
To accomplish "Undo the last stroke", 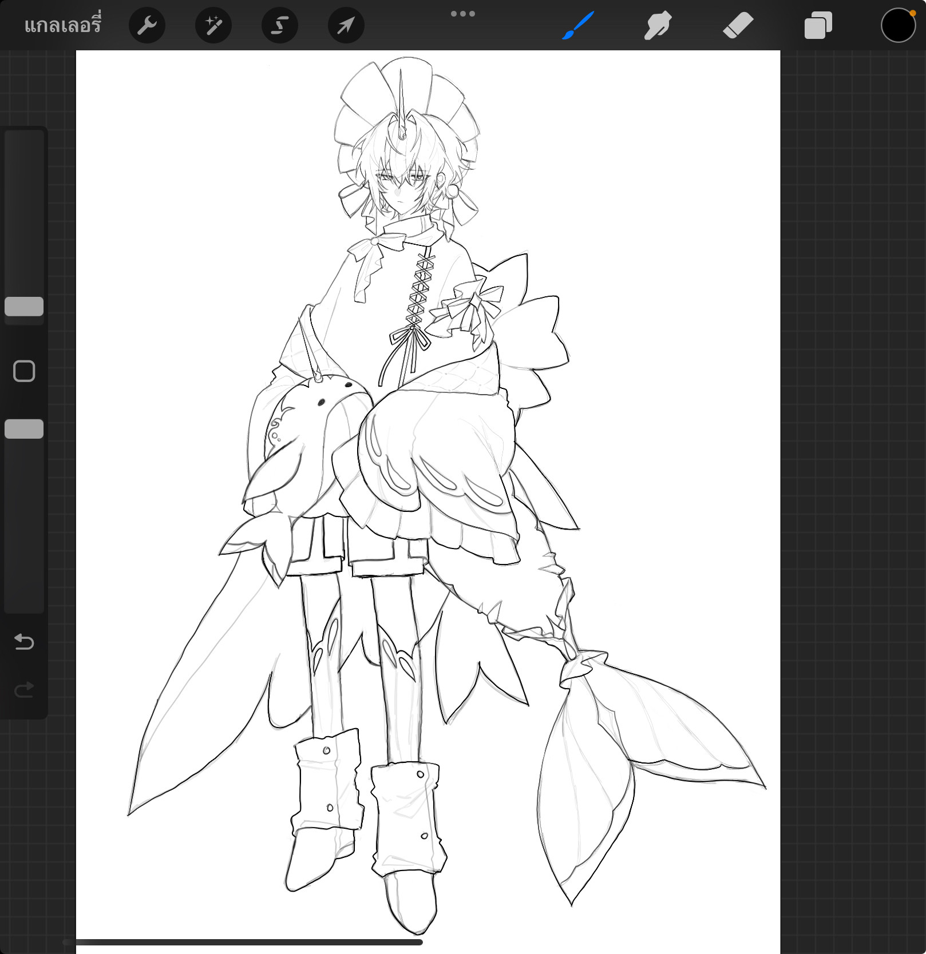I will pos(24,642).
